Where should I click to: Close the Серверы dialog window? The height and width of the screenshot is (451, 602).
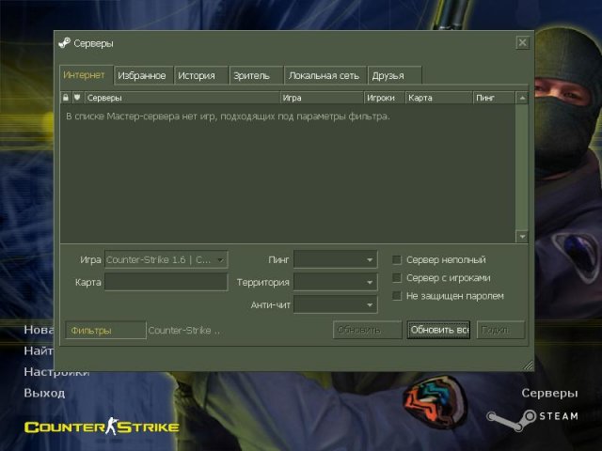coord(522,42)
